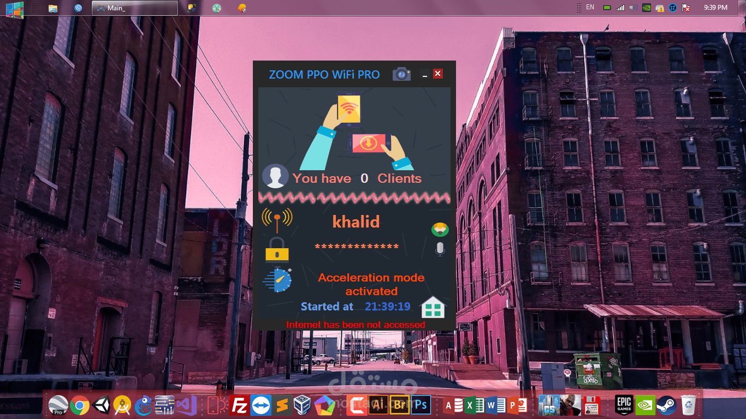Open the clients user avatar icon
The width and height of the screenshot is (746, 419).
coord(275,176)
